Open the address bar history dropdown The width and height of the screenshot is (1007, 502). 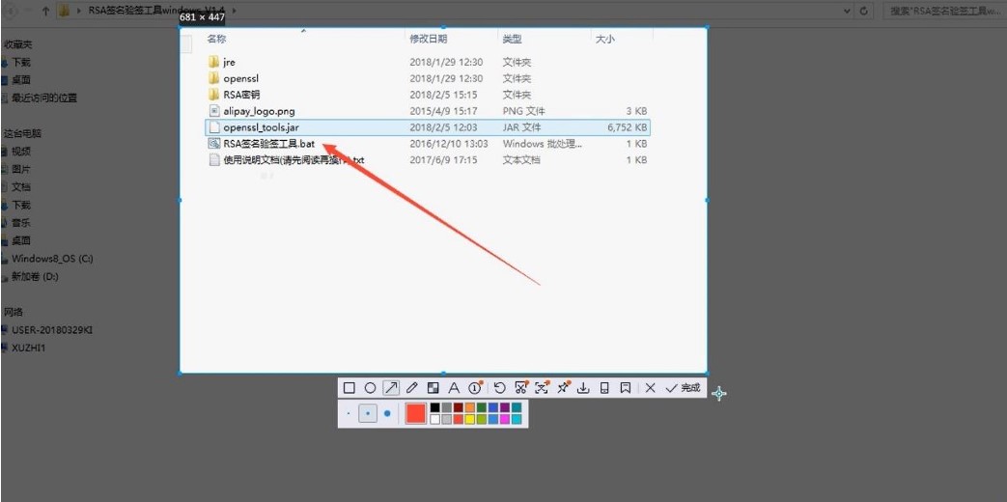click(847, 12)
